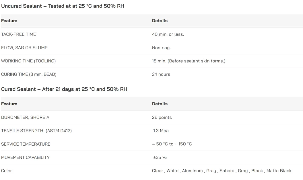Click the Cured Sealant section heading
The image size is (303, 180).
[64, 89]
